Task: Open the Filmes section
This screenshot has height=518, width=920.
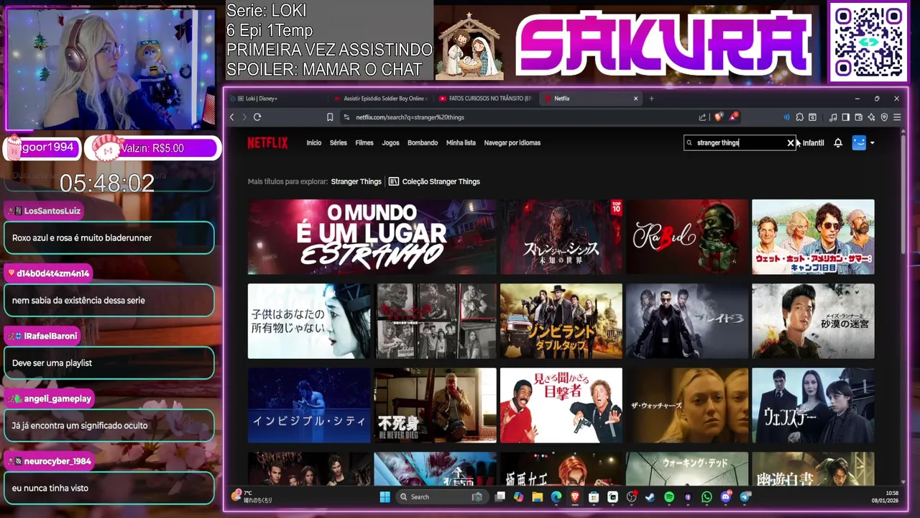Action: coord(364,142)
